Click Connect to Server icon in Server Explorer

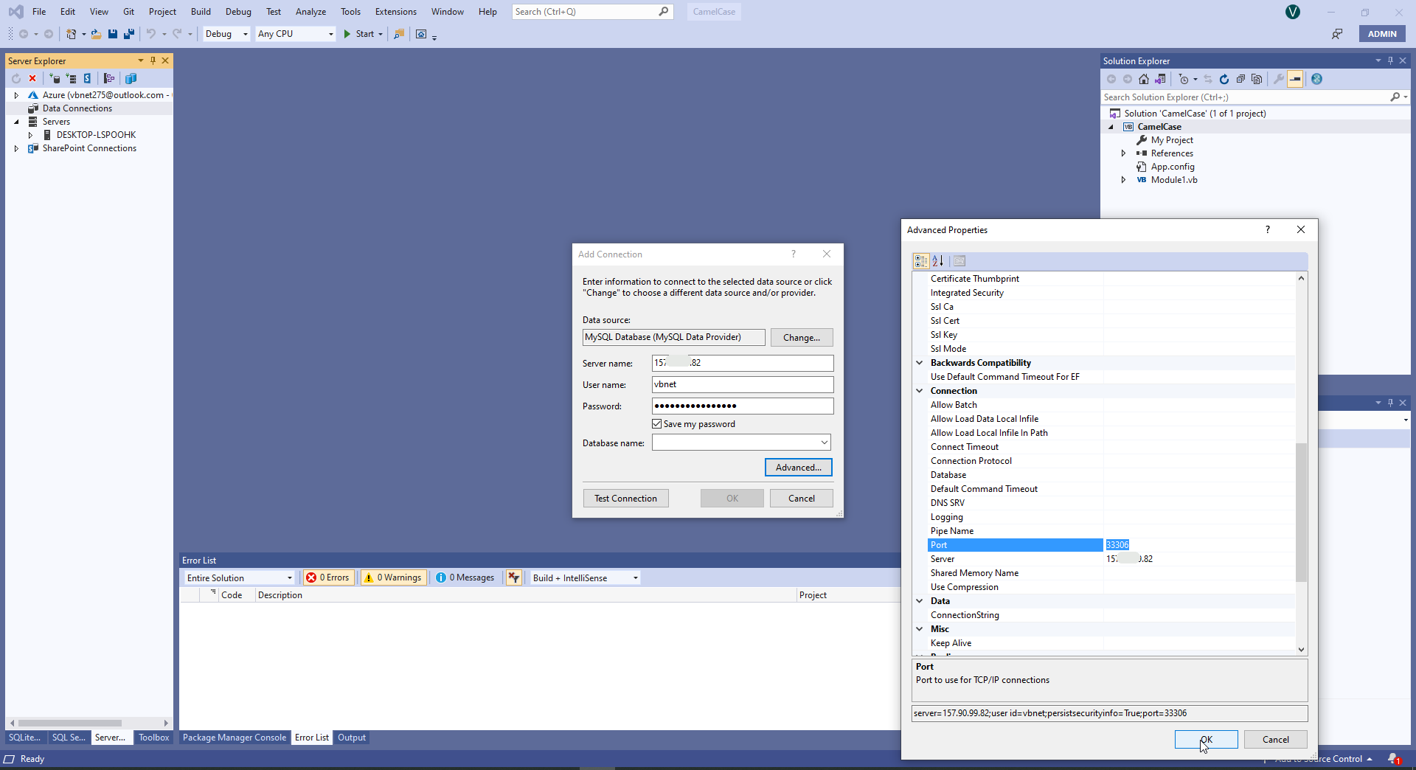point(71,78)
